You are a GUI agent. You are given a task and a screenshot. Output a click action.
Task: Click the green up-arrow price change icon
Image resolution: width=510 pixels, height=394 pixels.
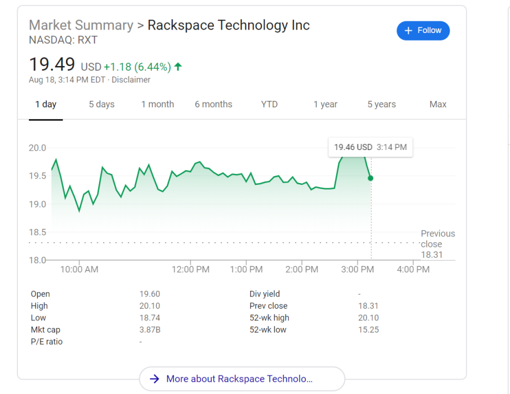[x=178, y=67]
